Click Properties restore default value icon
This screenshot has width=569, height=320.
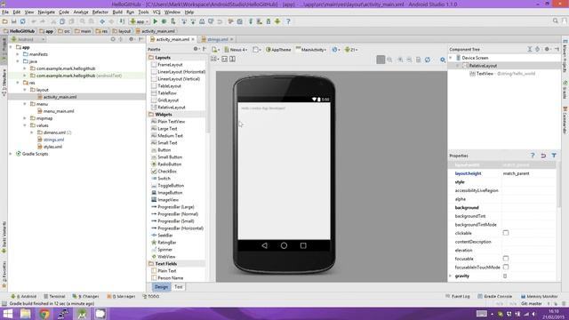pyautogui.click(x=543, y=156)
